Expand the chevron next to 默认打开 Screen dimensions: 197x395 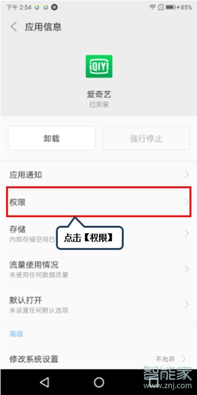click(x=187, y=304)
